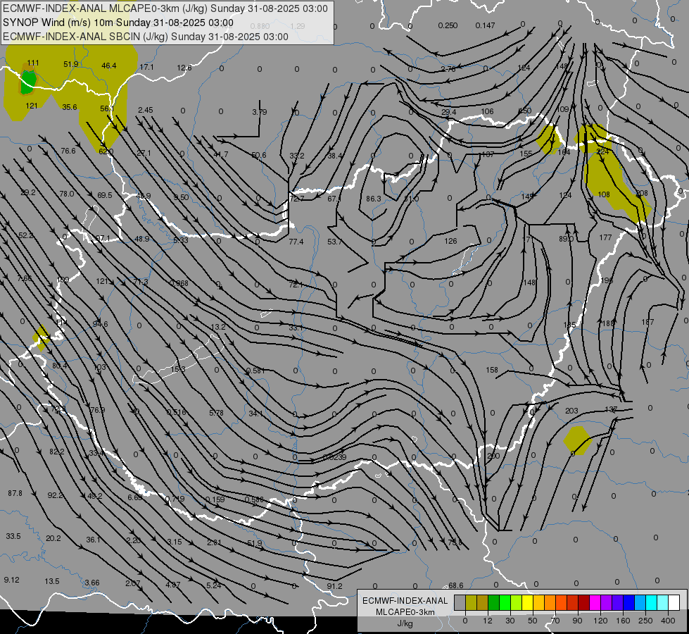Select the legend tick label 120

tap(600, 621)
